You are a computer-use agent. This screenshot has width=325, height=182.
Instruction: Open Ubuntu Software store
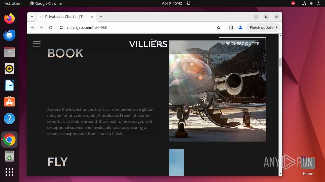(9, 102)
